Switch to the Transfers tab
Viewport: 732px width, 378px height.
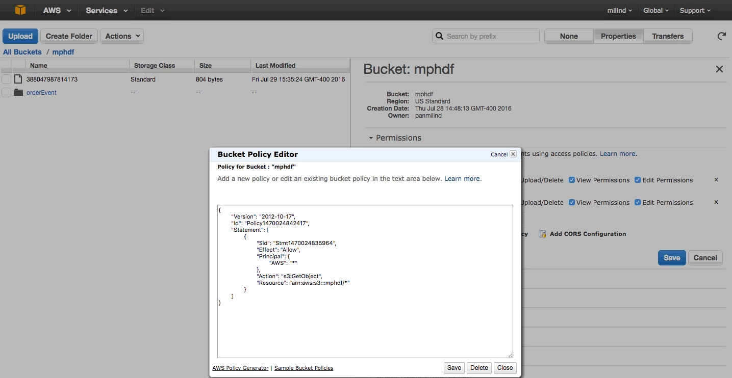pyautogui.click(x=668, y=36)
